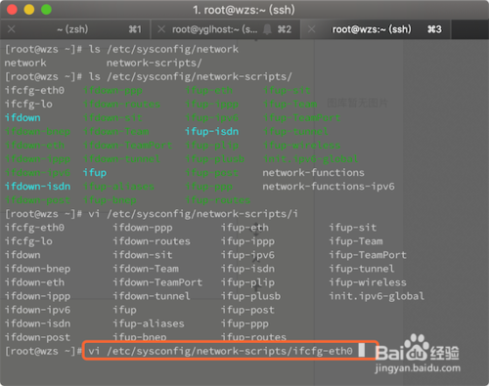Click the 'ls /etc/sysconfig/network-scripts/' command line
This screenshot has width=489, height=386.
[x=148, y=76]
